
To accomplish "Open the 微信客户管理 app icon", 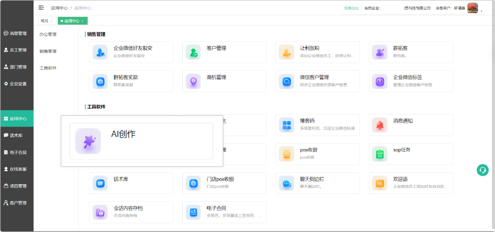I will point(286,81).
